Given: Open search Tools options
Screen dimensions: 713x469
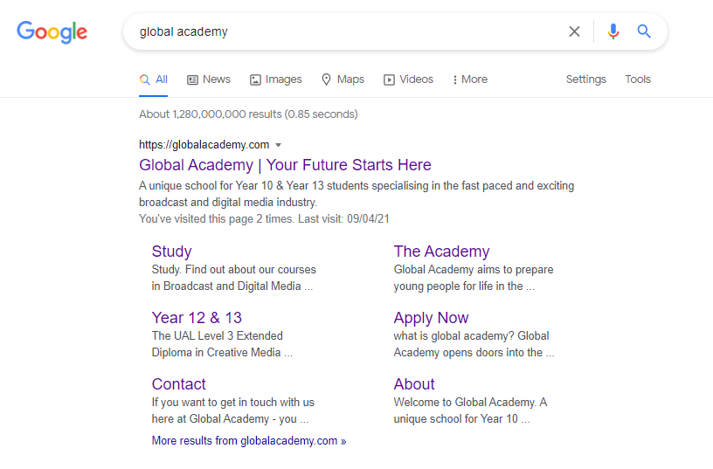Looking at the screenshot, I should tap(637, 79).
